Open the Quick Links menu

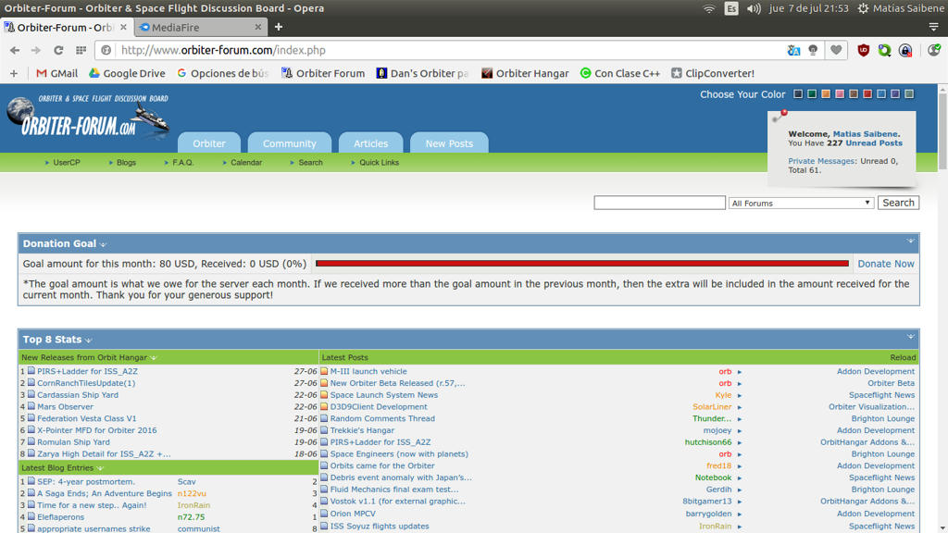coord(379,163)
